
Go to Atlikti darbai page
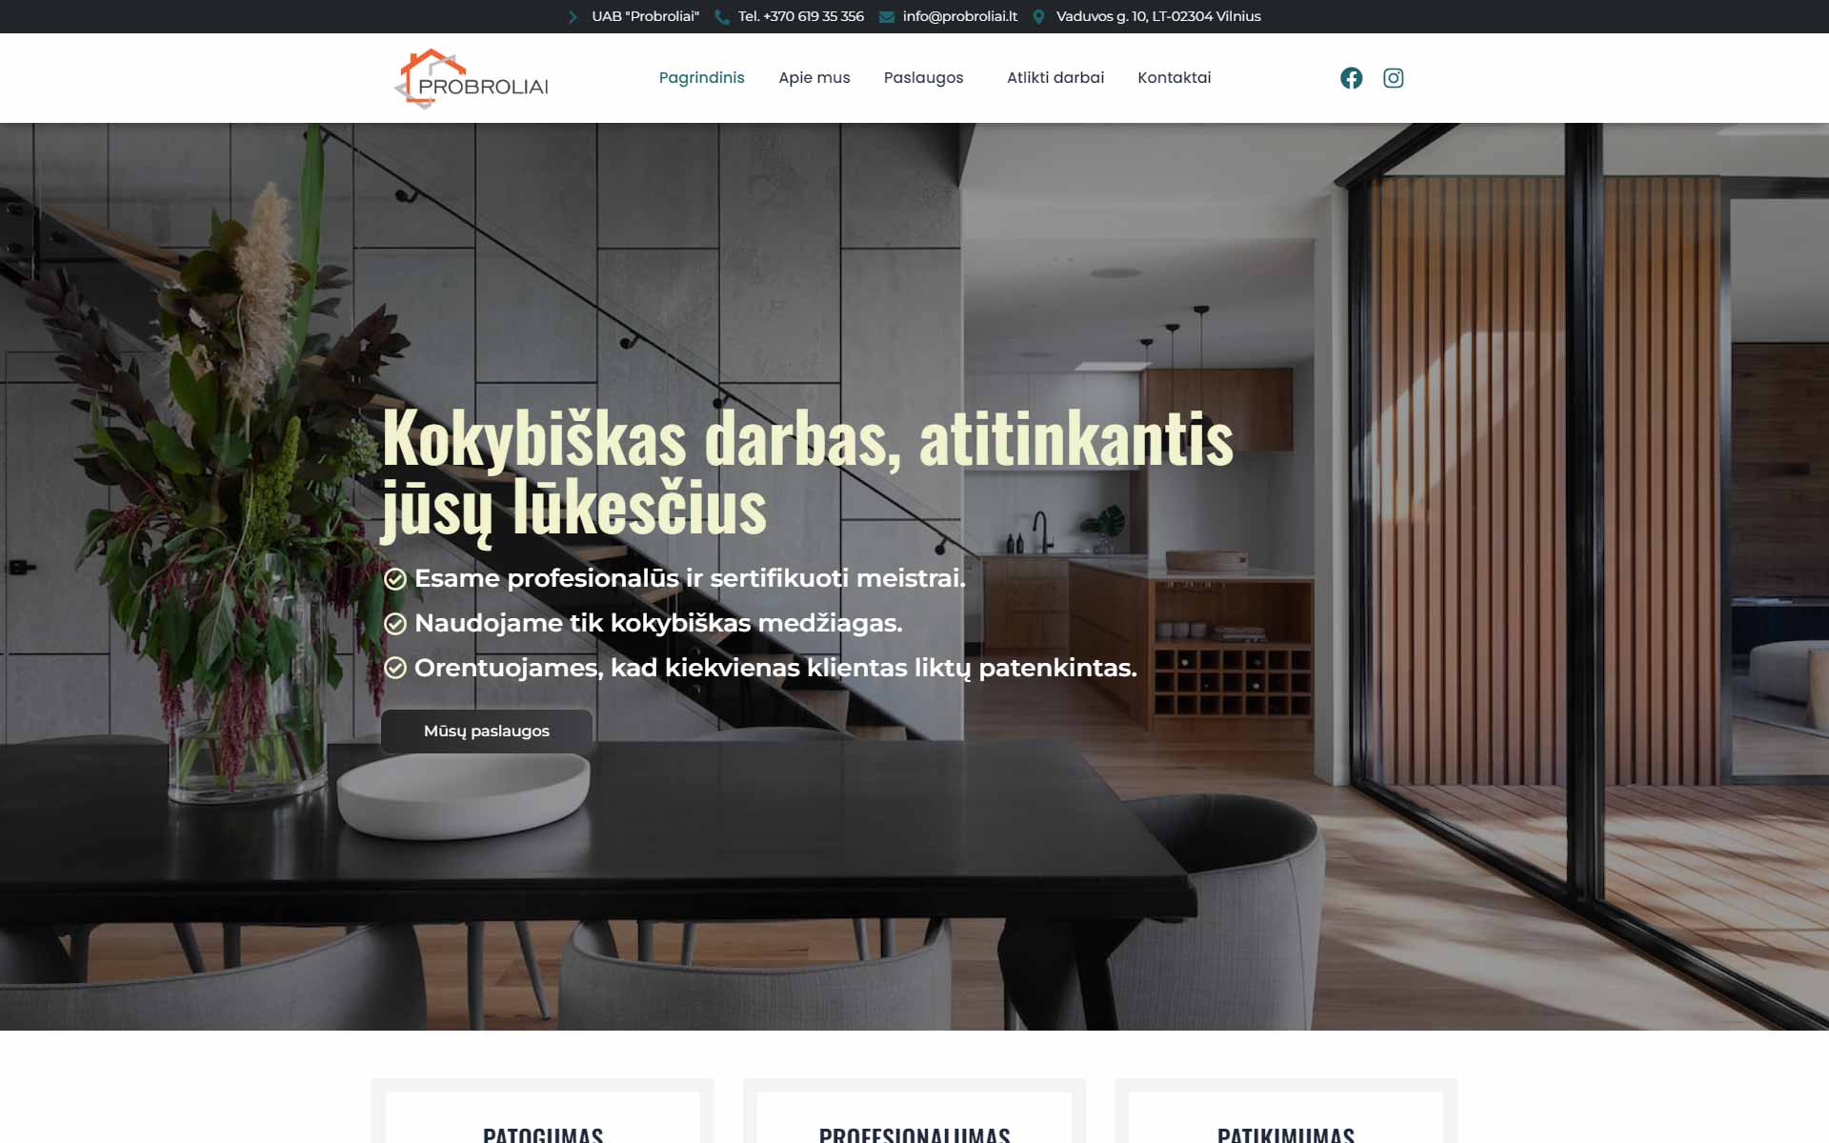(1055, 78)
